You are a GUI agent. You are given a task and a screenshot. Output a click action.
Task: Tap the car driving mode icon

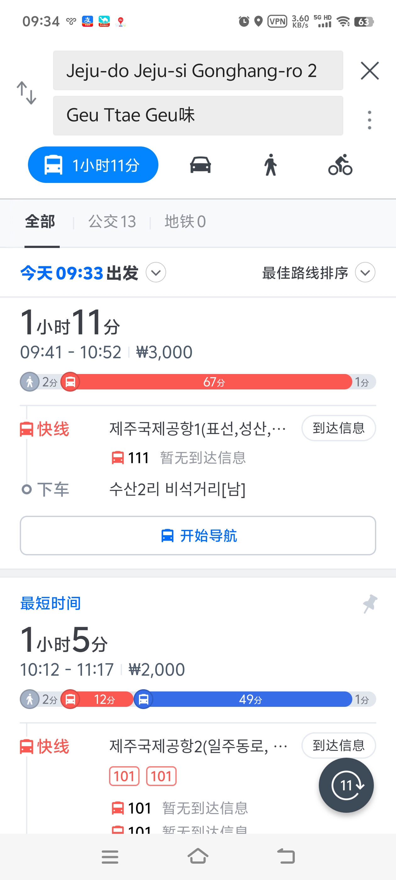(200, 165)
